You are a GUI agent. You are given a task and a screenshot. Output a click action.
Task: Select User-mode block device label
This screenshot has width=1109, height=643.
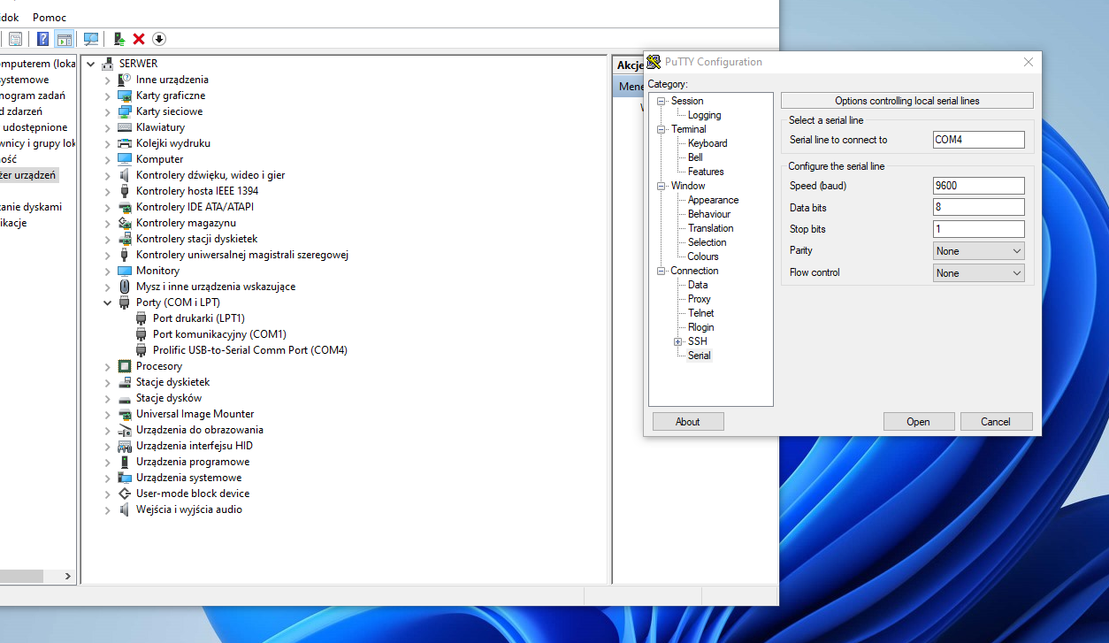[193, 494]
